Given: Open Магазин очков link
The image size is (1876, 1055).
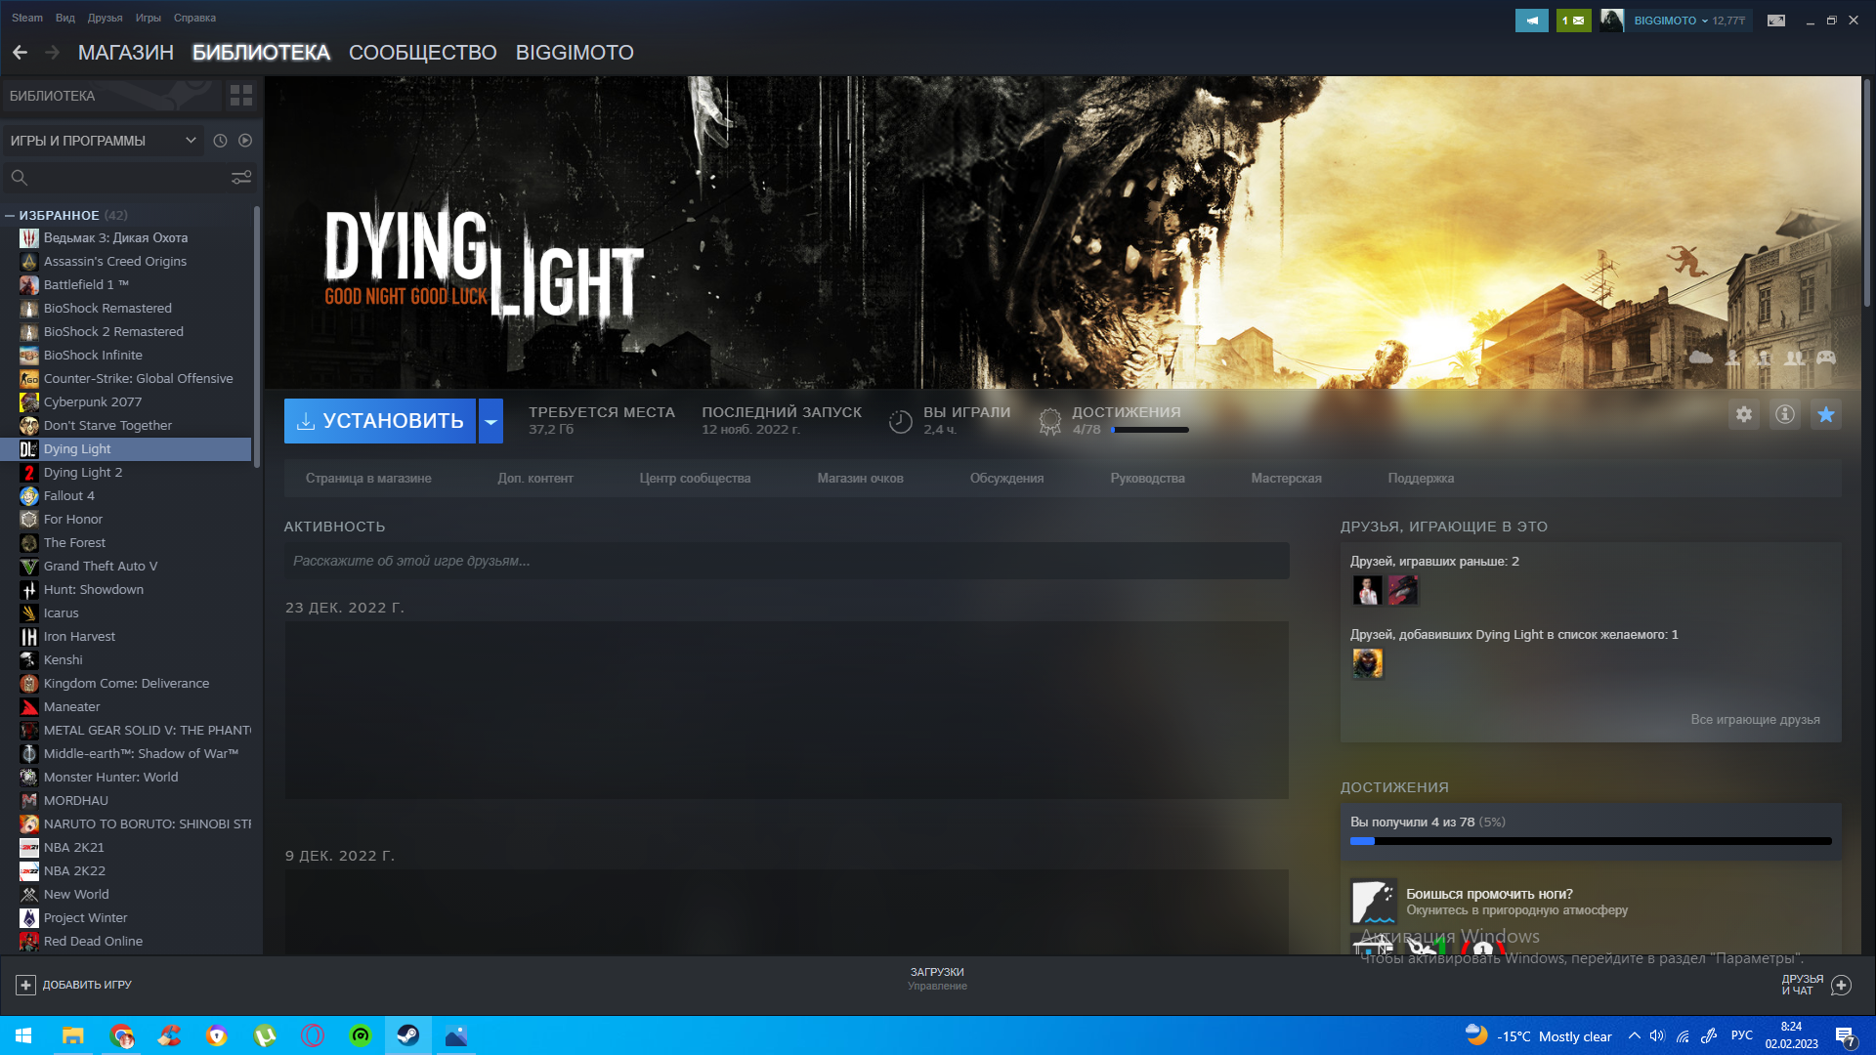Looking at the screenshot, I should click(860, 479).
